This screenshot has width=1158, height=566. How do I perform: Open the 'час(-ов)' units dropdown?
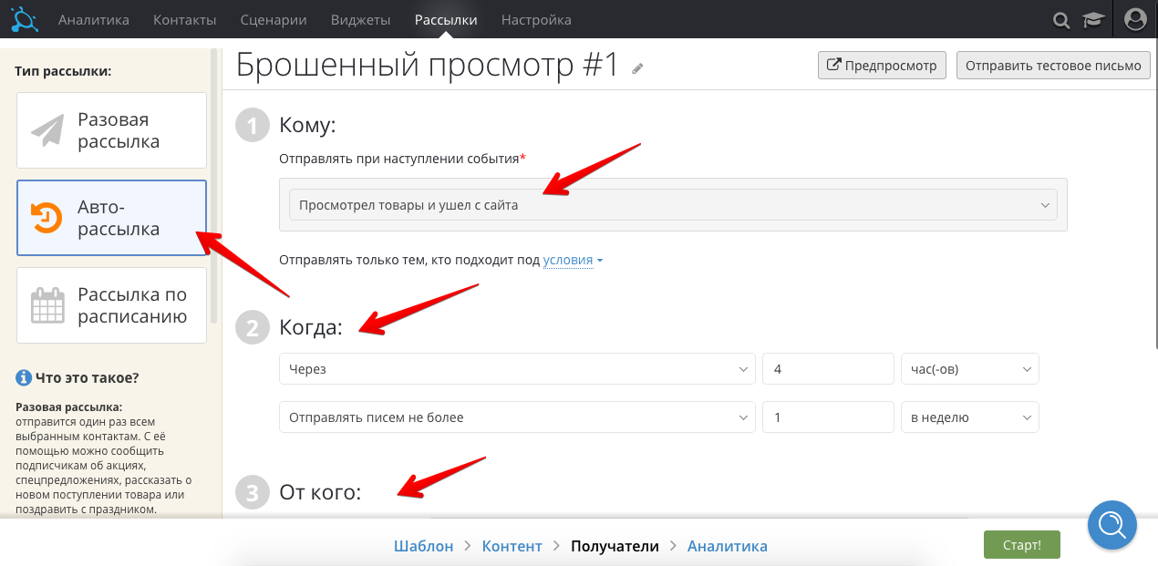tap(969, 369)
